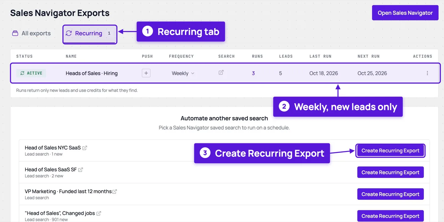Open the external link icon beside Head of Sales NYC SaaS
The height and width of the screenshot is (222, 444).
click(x=85, y=148)
